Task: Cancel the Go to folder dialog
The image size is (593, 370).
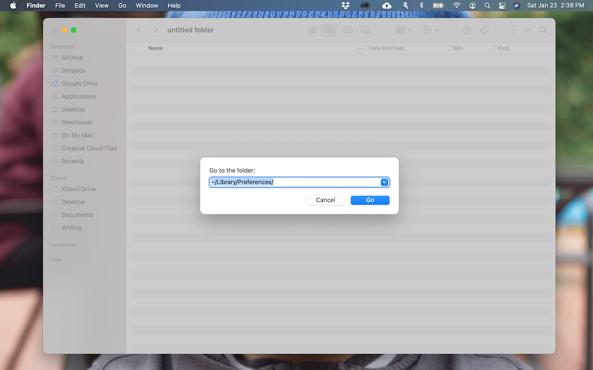Action: [x=325, y=200]
